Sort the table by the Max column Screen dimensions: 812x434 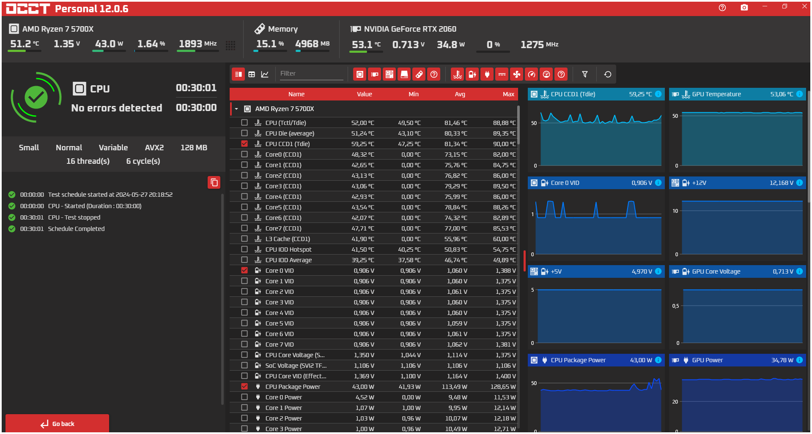[508, 94]
